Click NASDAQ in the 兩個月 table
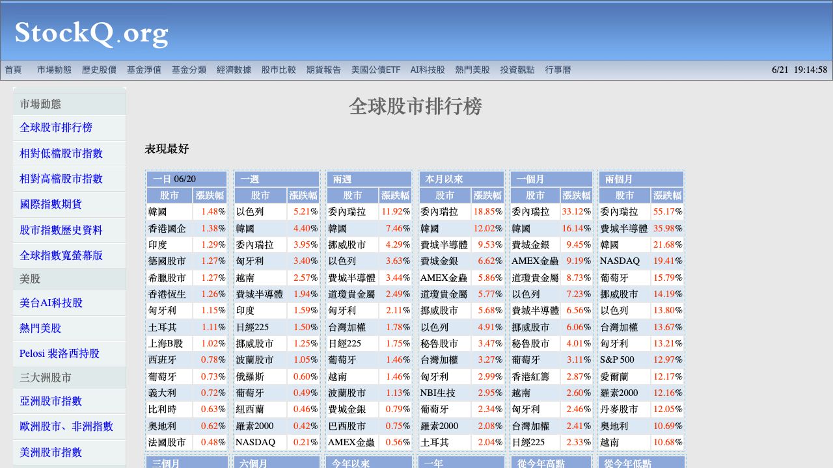Viewport: 833px width, 468px height. pos(620,261)
